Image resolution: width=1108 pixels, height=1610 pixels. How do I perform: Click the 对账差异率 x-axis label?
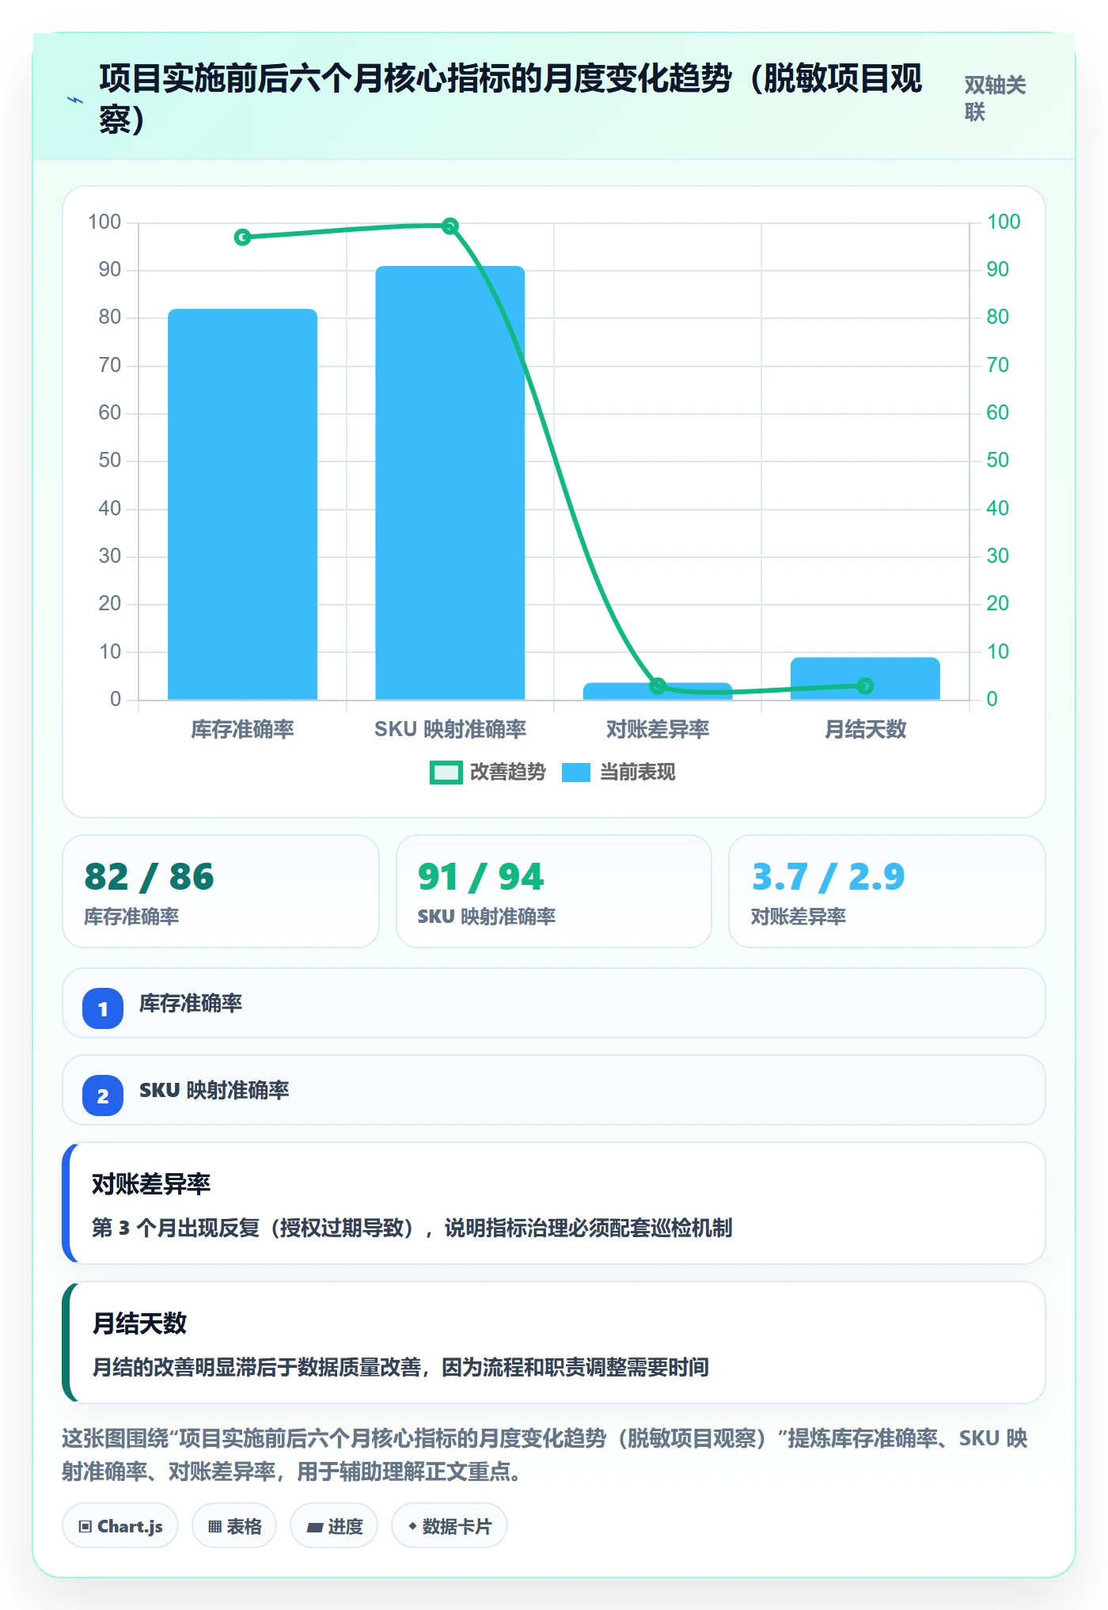[658, 729]
